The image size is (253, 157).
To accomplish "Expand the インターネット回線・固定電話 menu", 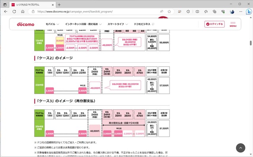I will click(x=83, y=24).
